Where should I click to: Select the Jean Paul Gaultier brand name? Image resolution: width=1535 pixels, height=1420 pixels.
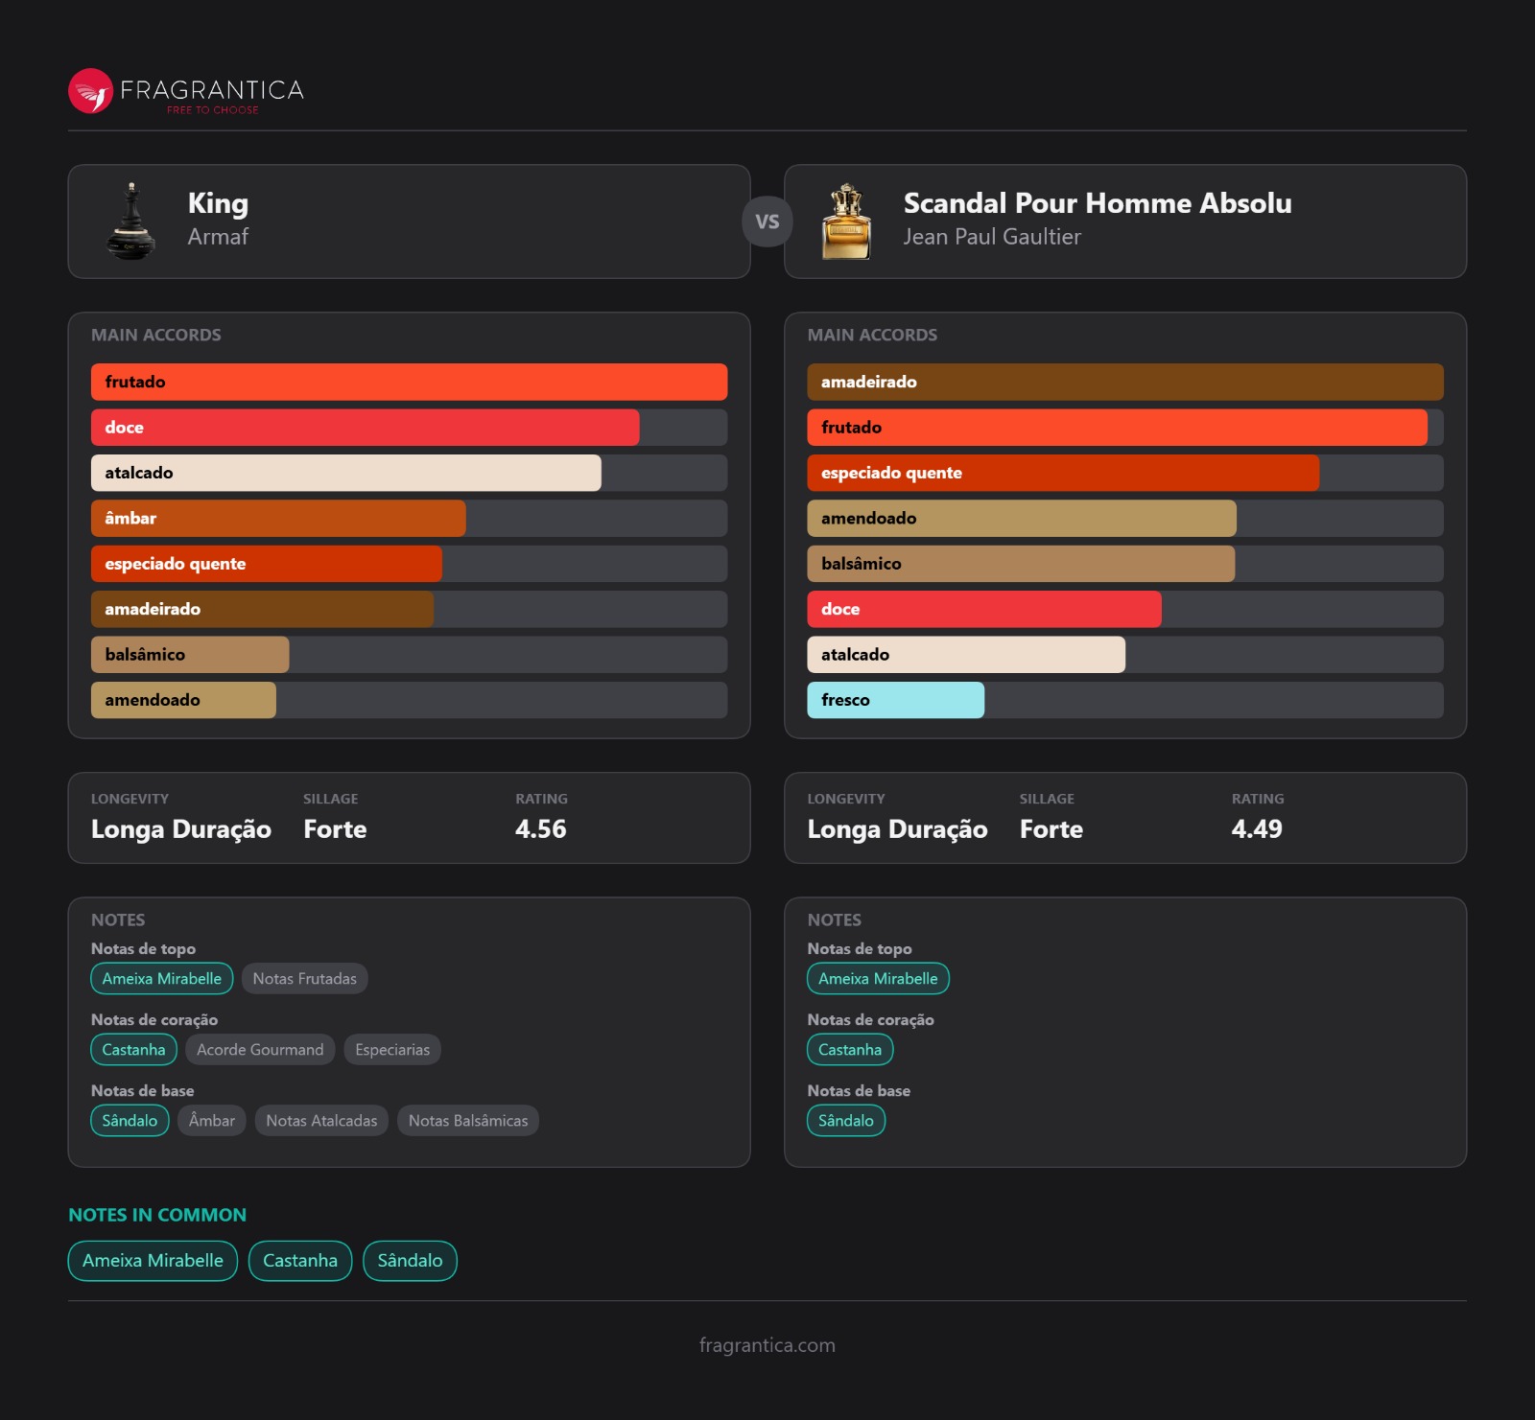[991, 237]
